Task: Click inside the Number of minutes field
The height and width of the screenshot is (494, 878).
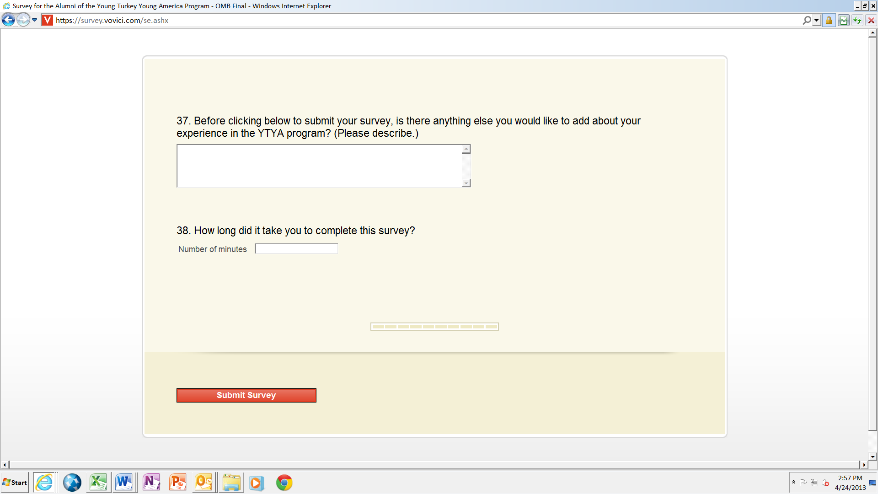Action: pos(296,249)
